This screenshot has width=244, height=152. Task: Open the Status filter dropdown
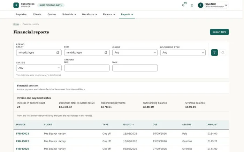pyautogui.click(x=39, y=68)
